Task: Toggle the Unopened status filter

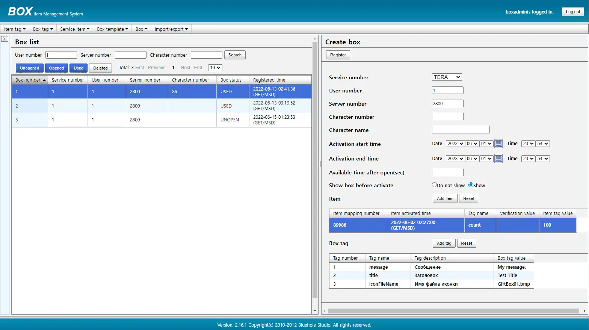Action: pyautogui.click(x=30, y=68)
